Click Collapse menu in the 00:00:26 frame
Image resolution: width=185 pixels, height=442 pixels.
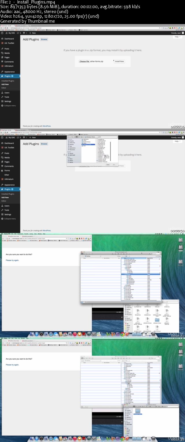point(10,106)
